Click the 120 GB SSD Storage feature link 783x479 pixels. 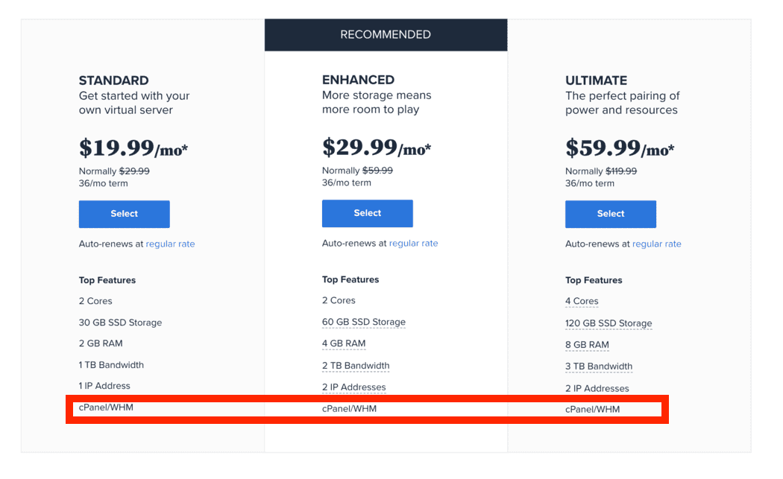click(x=609, y=323)
